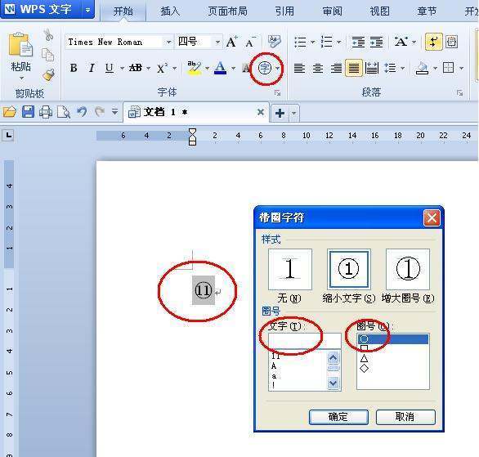
Task: Open highlight color dropdown arrow
Action: 207,68
